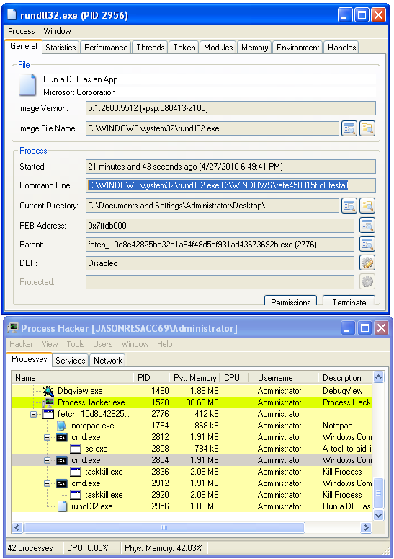Viewport: 394px width, 559px height.
Task: Sort processes by Pvt. Memory column header
Action: click(x=194, y=377)
